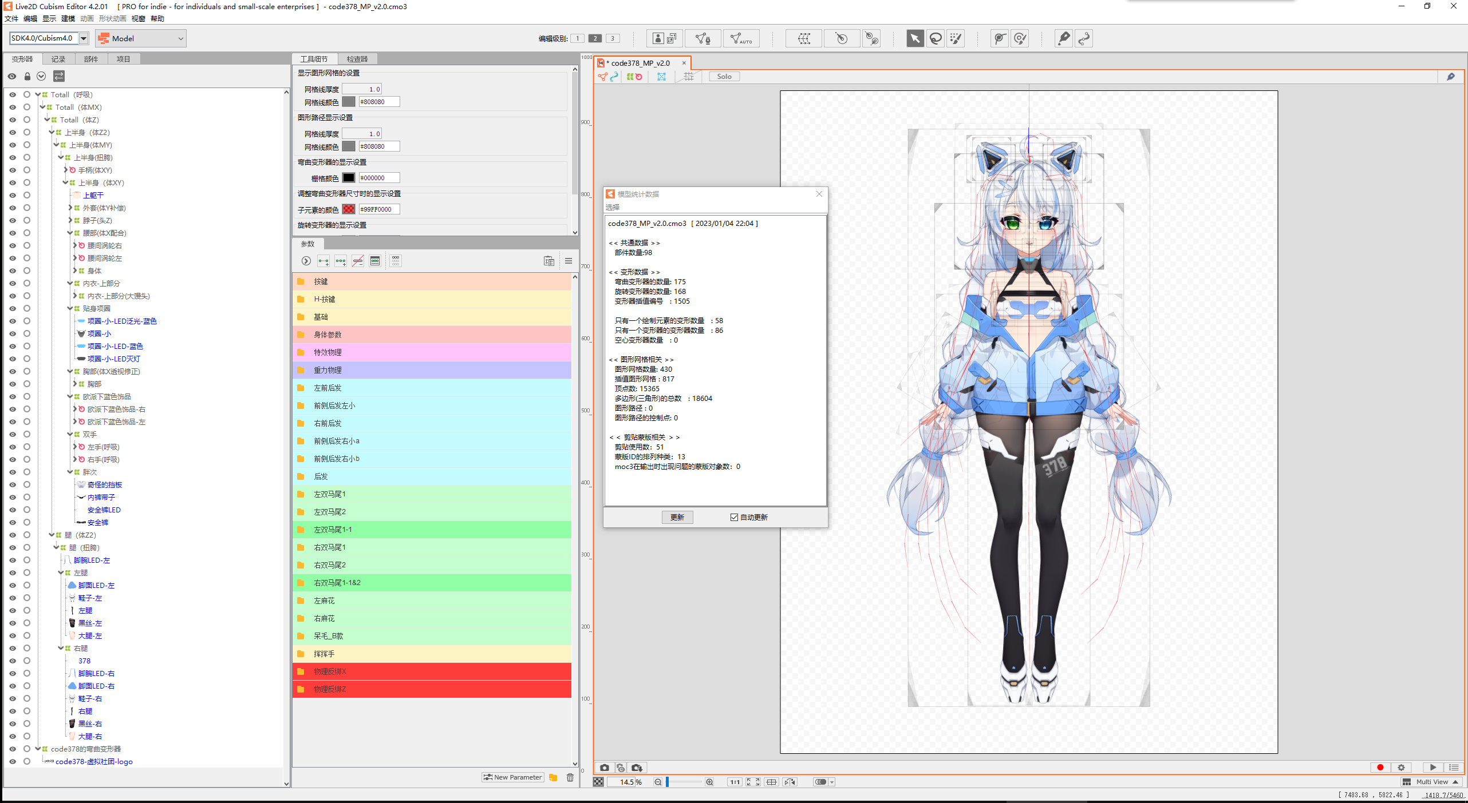Viewport: 1468px width, 803px height.
Task: Hide the 上躯干 layer via eye icon
Action: pyautogui.click(x=13, y=196)
